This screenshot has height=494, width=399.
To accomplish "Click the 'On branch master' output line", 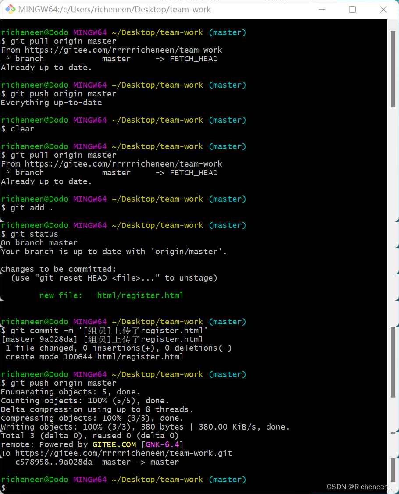I will pos(39,243).
